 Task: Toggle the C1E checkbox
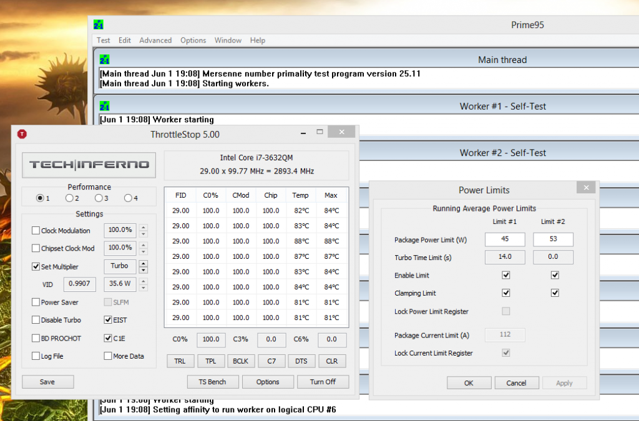tap(108, 338)
